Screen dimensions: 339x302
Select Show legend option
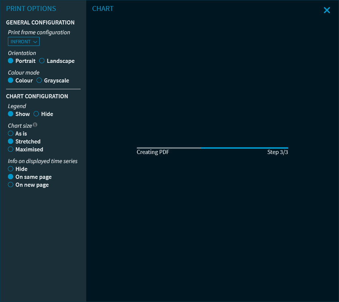(11, 114)
